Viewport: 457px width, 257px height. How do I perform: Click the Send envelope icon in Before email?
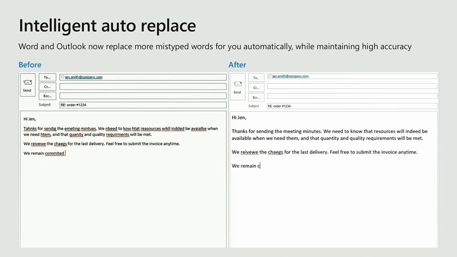(27, 82)
